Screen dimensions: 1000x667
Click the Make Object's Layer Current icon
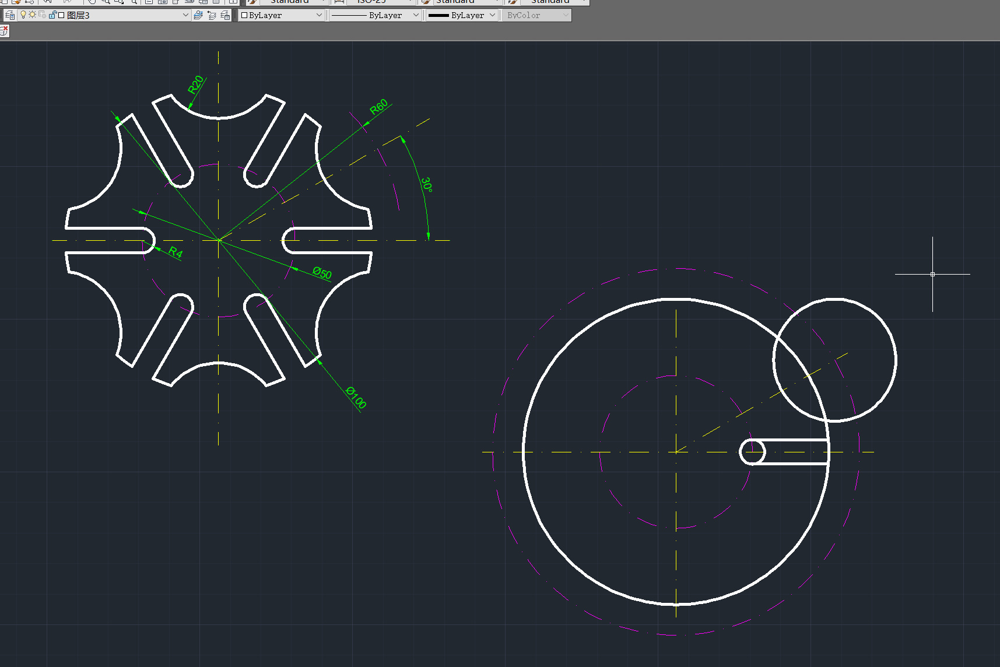click(x=198, y=15)
